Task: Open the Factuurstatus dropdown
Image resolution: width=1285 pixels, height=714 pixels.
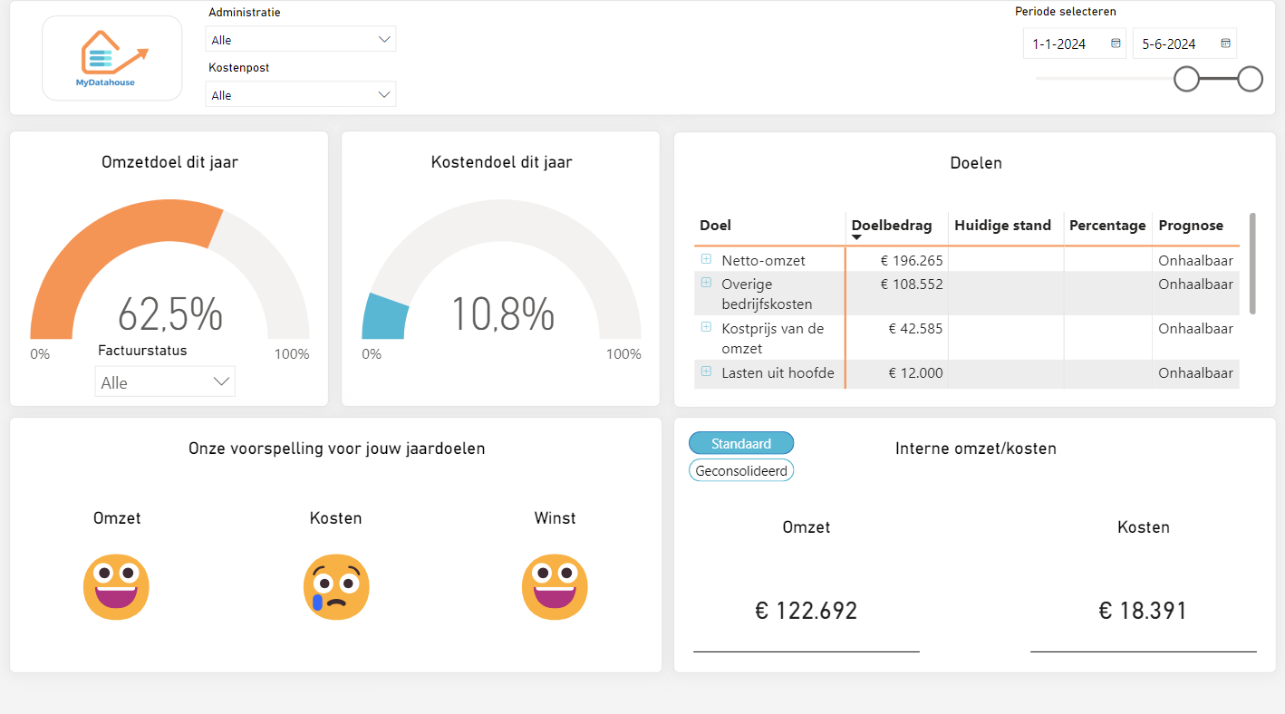Action: click(165, 382)
